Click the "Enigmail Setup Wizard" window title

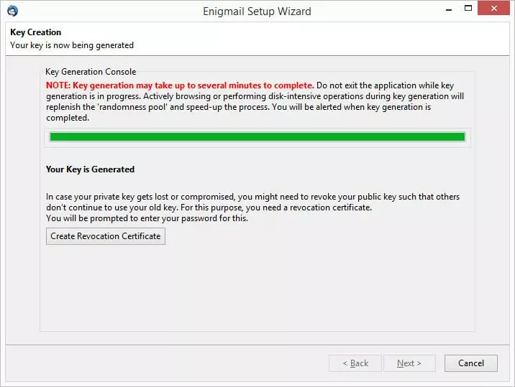coord(257,11)
